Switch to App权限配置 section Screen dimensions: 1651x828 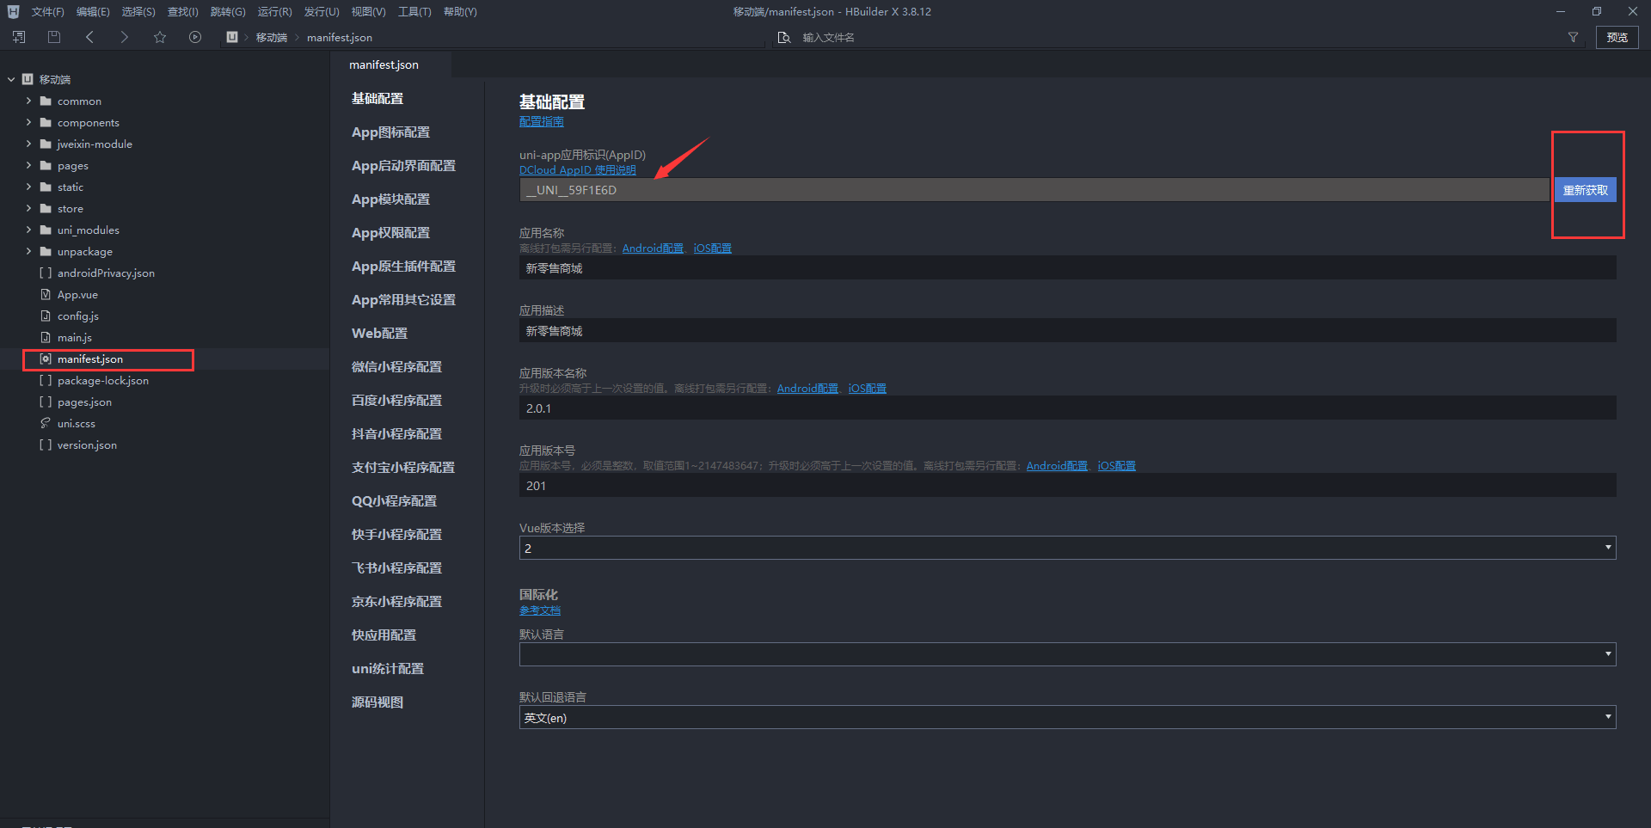point(390,233)
